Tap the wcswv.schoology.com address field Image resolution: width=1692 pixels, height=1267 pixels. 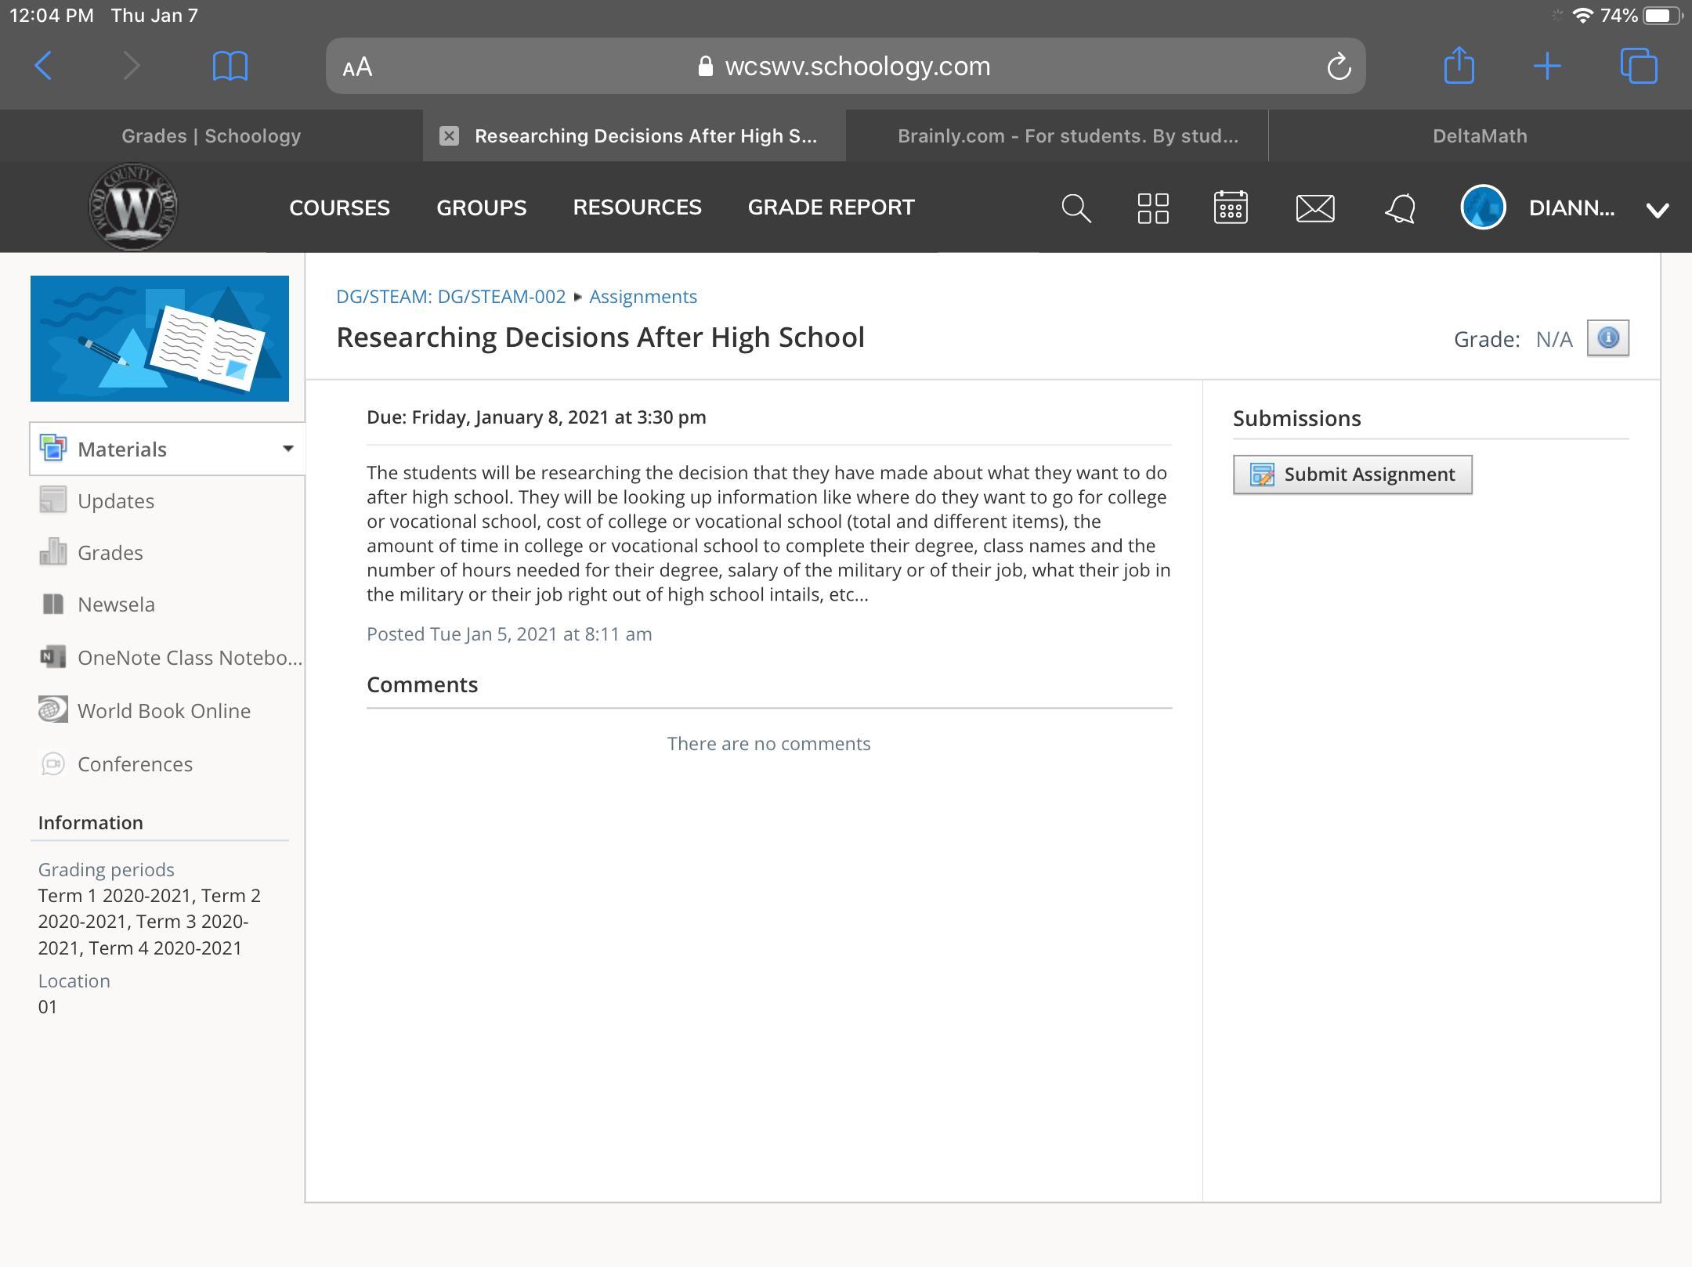[x=857, y=67]
